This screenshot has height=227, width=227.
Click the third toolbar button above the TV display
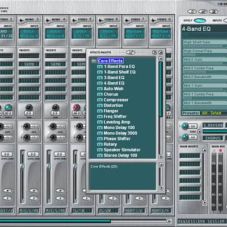coord(214,11)
